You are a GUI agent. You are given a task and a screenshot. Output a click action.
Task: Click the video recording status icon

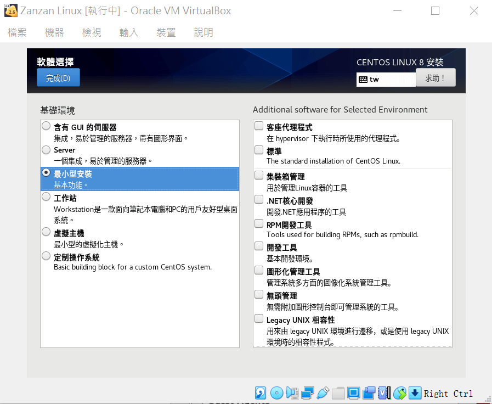click(x=369, y=392)
